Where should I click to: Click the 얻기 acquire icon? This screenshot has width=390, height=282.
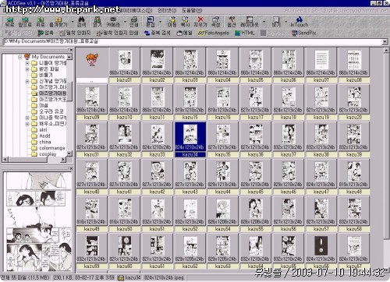(97, 22)
